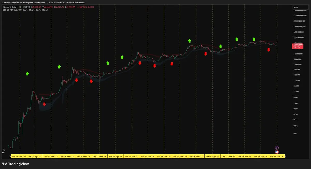
Task: Select the Pzt 29 Tem '24 date marker
Action: click(x=244, y=157)
